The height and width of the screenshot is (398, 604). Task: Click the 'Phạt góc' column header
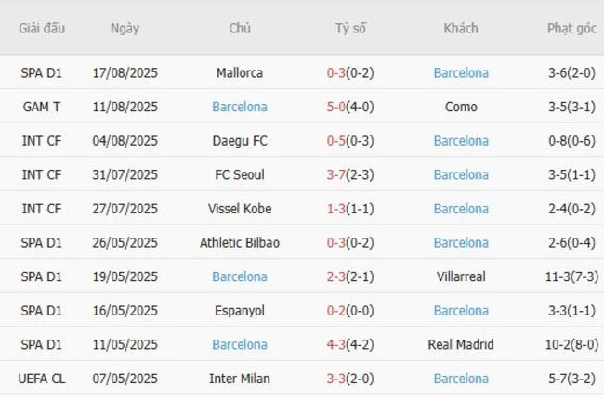click(x=571, y=28)
